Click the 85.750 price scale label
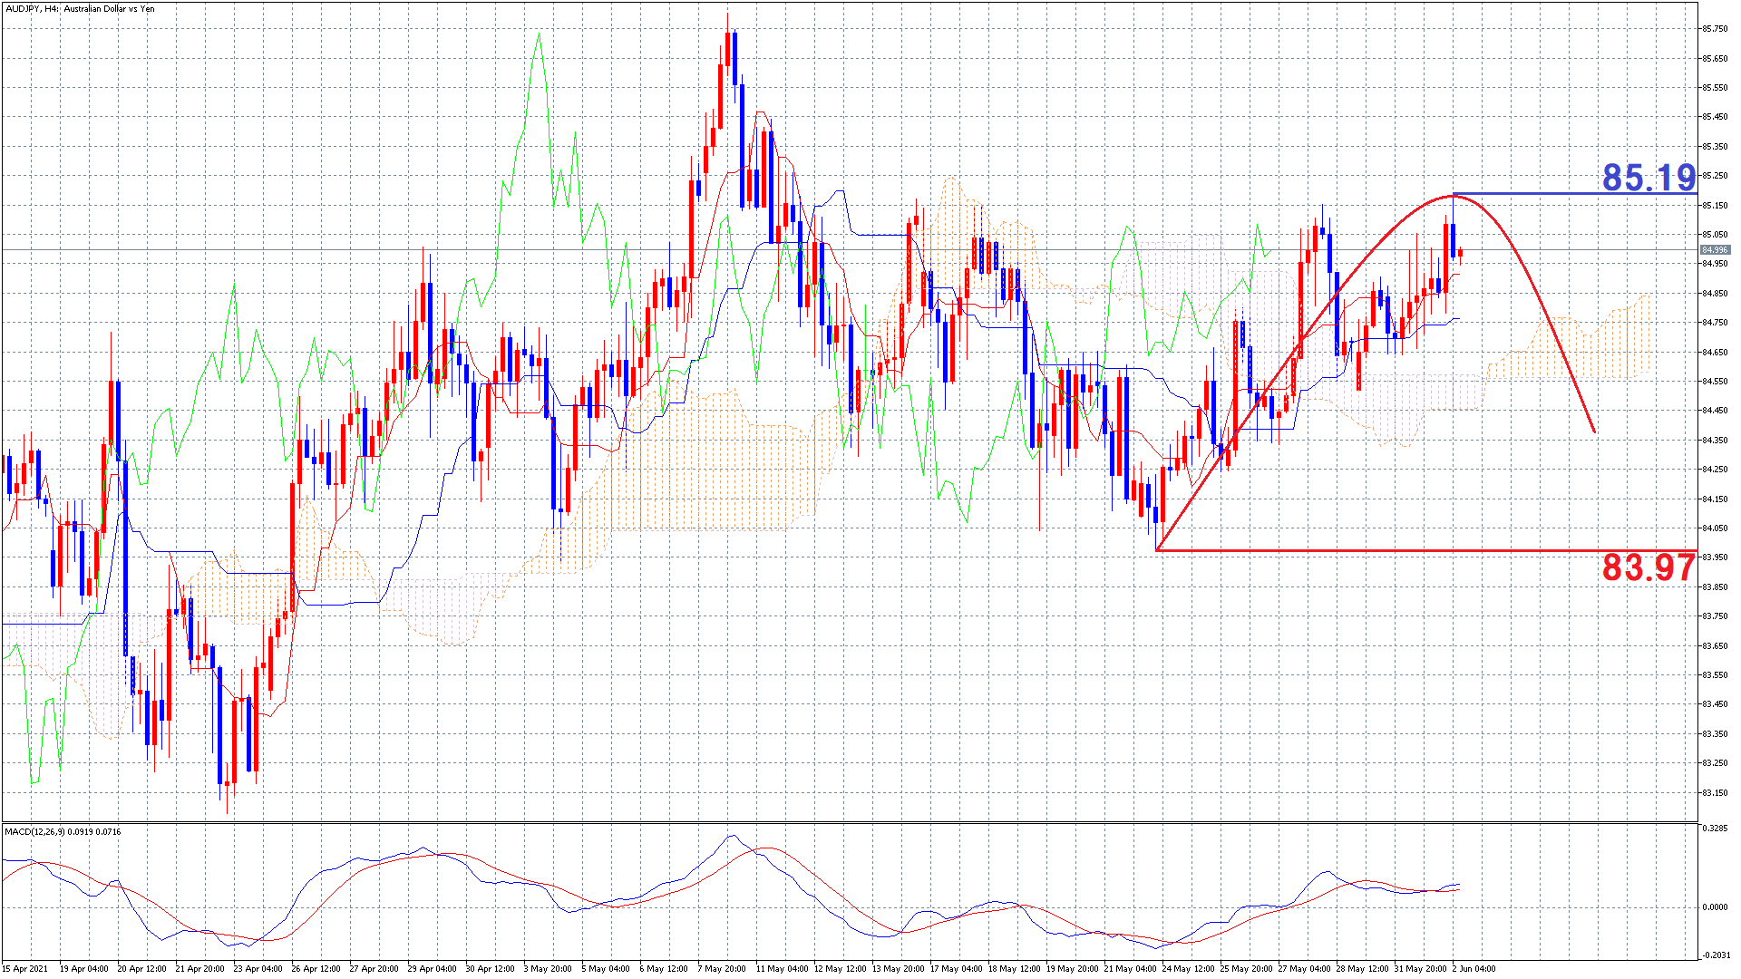Screen dimensions: 1741x979 point(1714,29)
